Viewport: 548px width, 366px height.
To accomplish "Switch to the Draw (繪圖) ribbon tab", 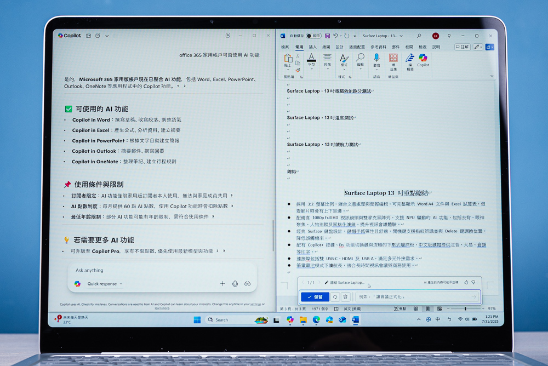I will point(326,47).
